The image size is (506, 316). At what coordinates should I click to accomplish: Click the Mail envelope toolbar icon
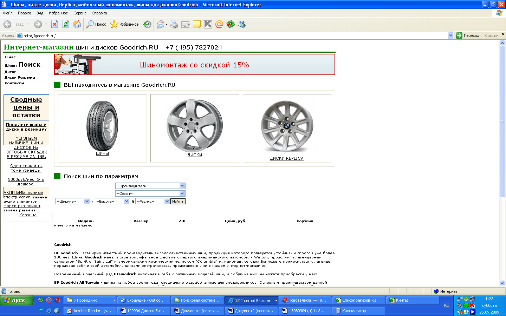(x=161, y=24)
